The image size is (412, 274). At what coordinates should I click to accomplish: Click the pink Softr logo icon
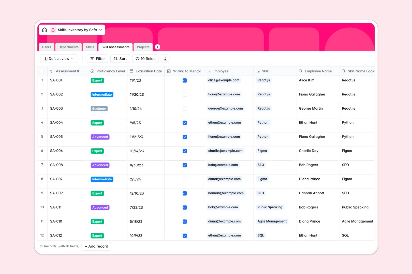pyautogui.click(x=53, y=30)
